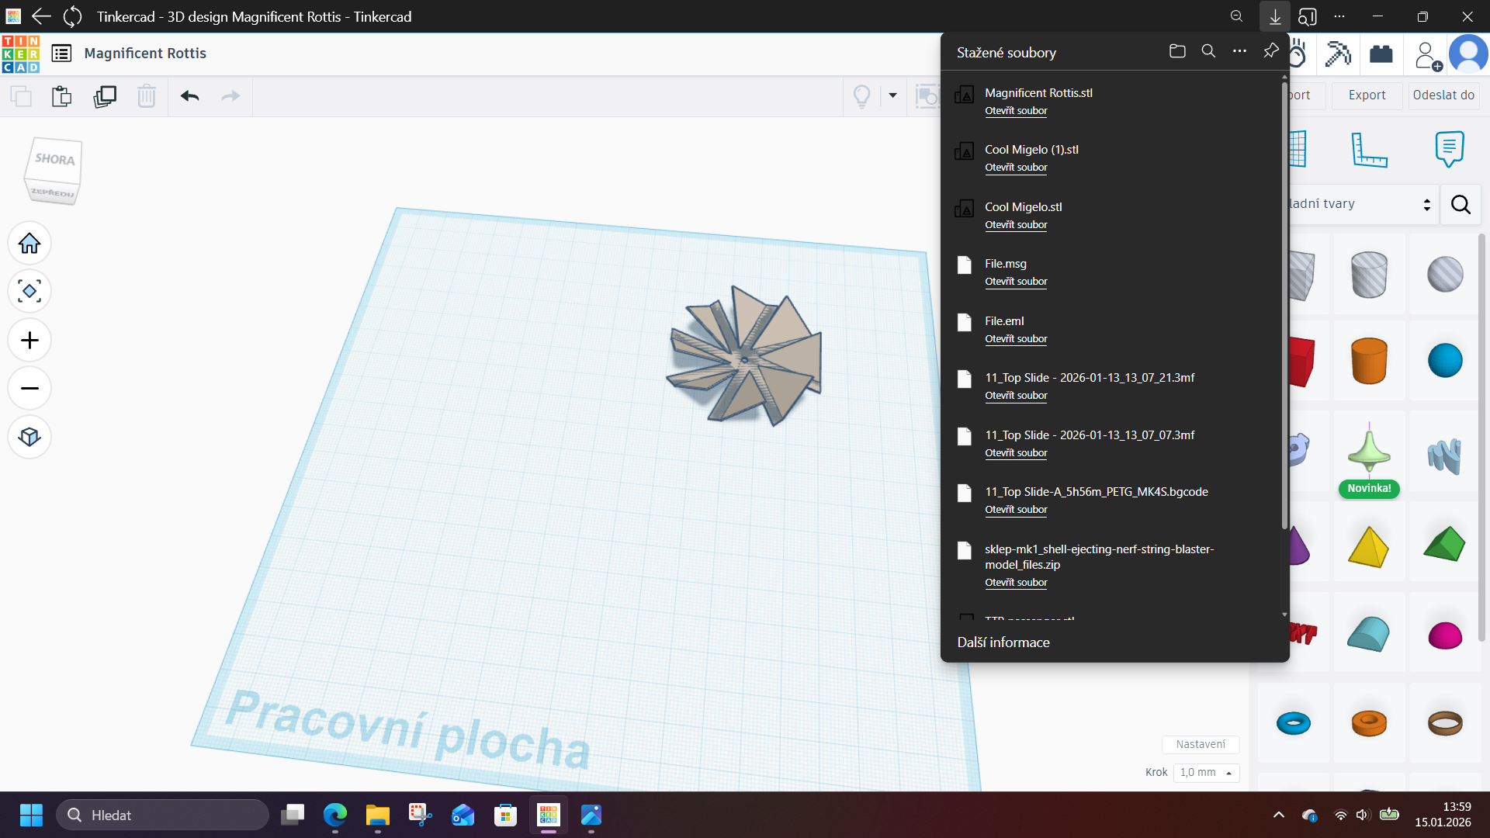Viewport: 1490px width, 838px height.
Task: Click the SHORA face of the view cube
Action: click(x=55, y=159)
